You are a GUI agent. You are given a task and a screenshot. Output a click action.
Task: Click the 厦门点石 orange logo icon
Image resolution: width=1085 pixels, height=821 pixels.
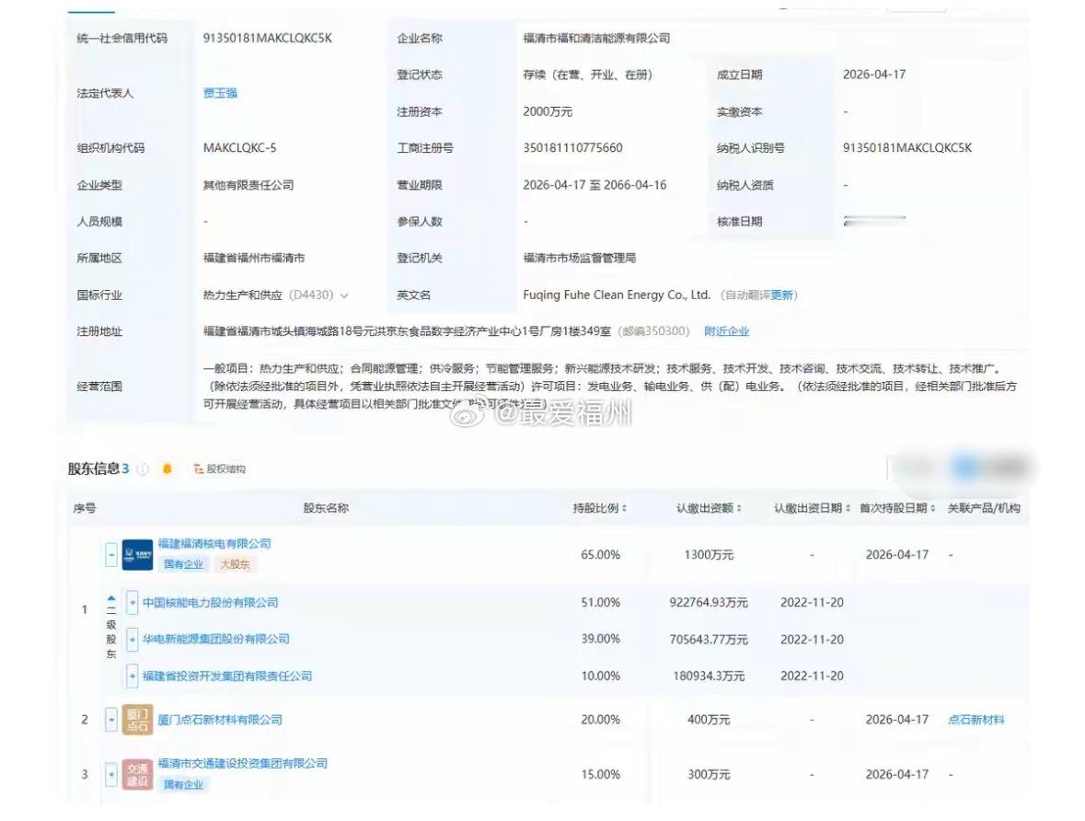pos(136,720)
